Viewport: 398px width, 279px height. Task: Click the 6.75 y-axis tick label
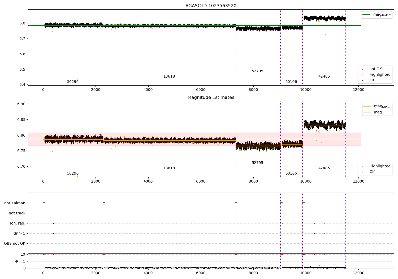[21, 151]
